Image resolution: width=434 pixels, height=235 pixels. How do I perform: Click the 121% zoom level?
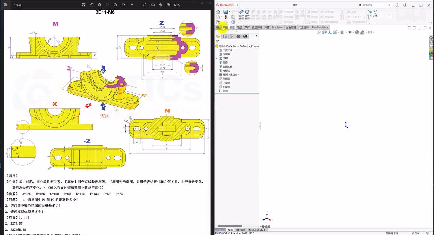coord(177,5)
